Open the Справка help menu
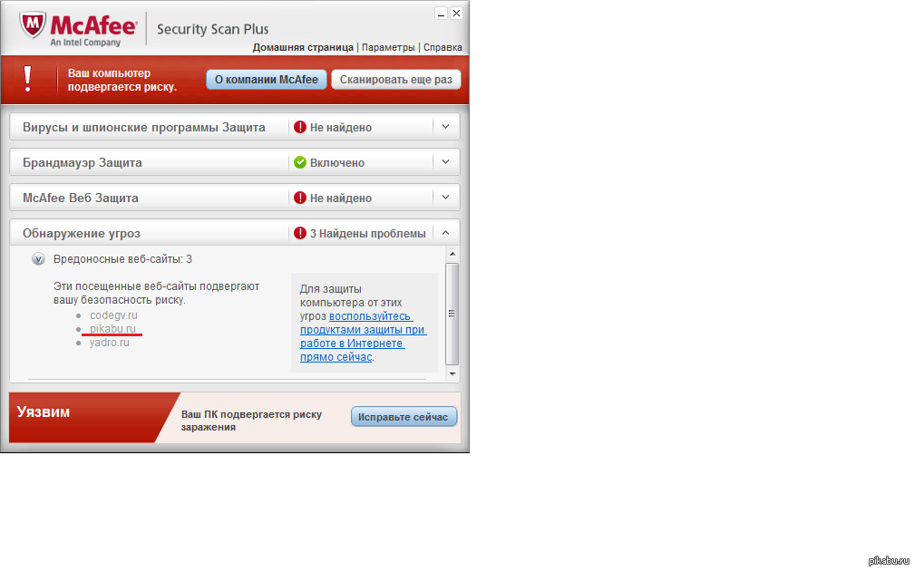This screenshot has height=571, width=914. [x=442, y=47]
